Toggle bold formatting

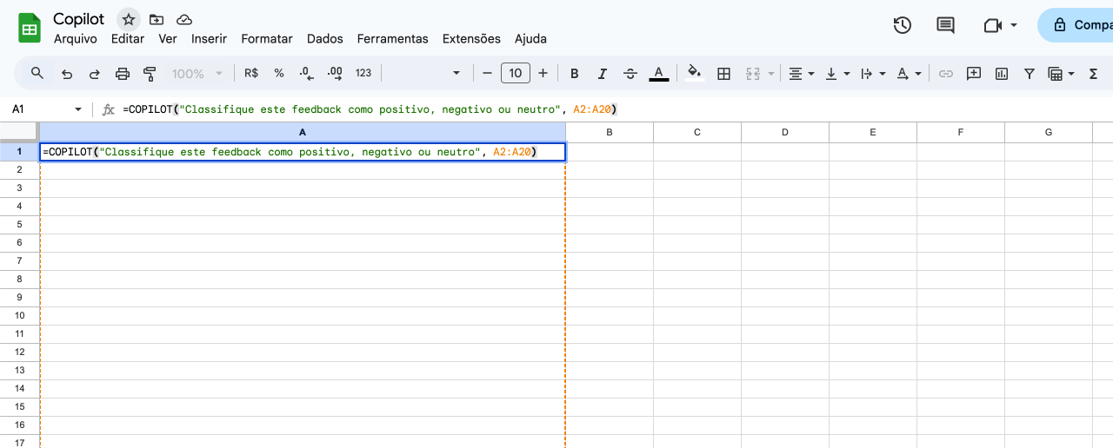(575, 74)
